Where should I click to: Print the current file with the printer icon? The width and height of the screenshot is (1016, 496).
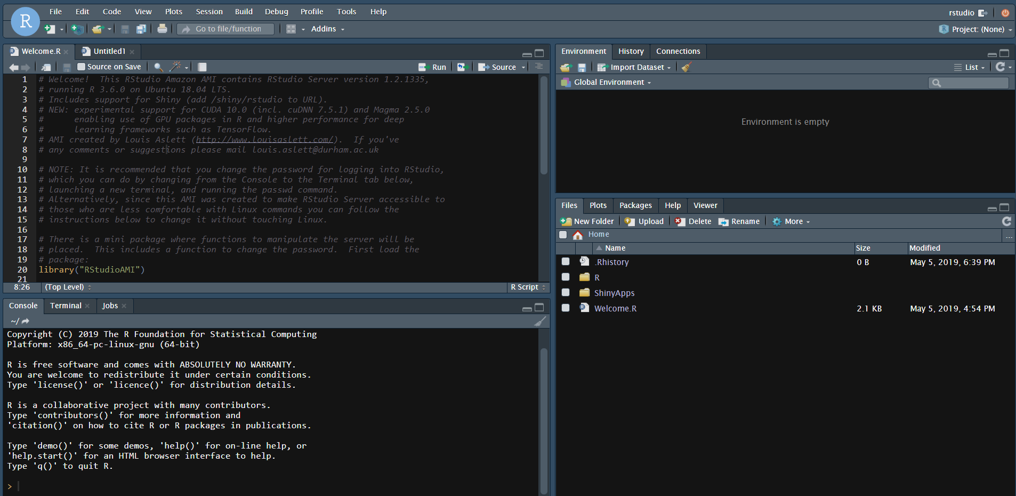click(162, 29)
